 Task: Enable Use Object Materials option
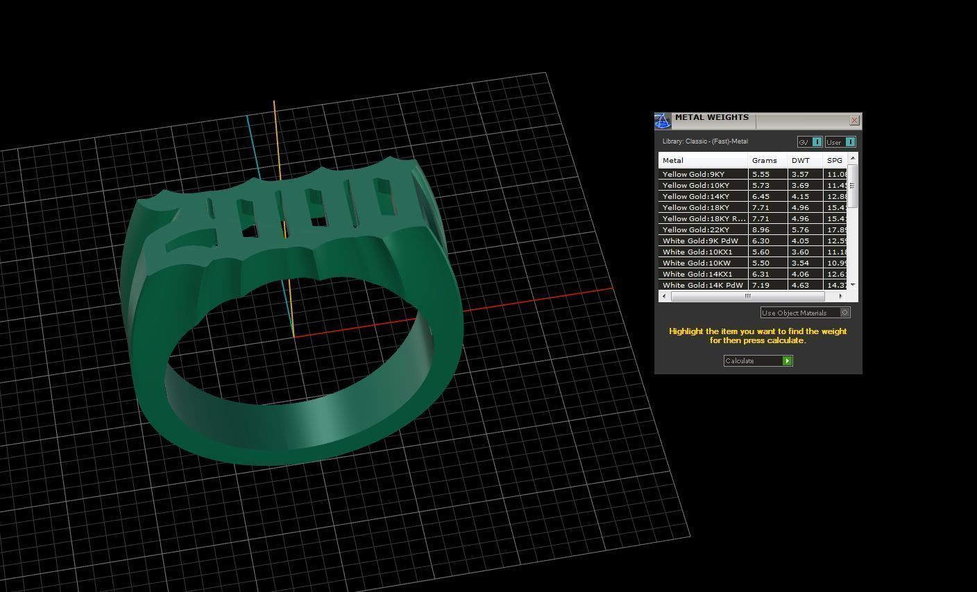tap(805, 313)
